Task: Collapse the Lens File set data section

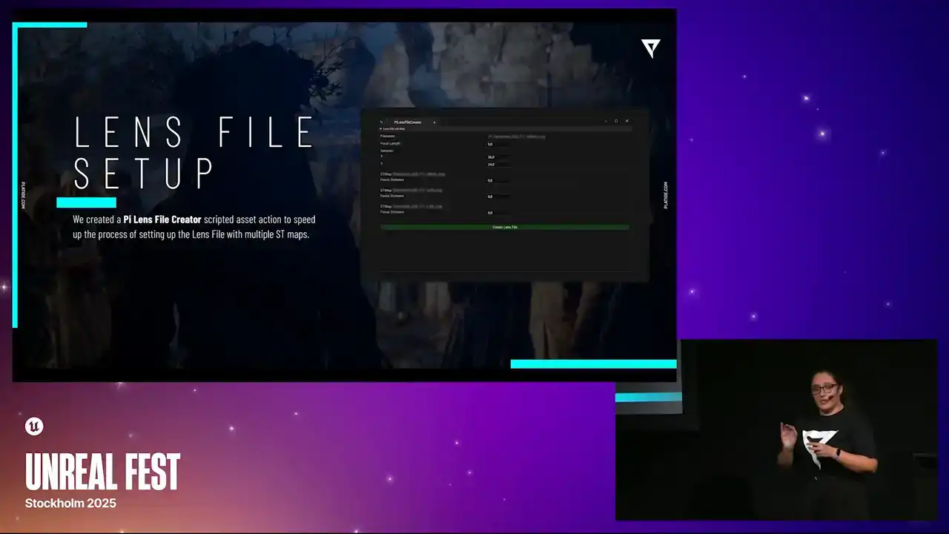Action: coord(381,129)
